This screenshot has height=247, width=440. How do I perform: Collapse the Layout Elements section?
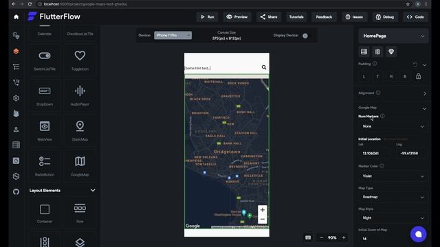click(x=93, y=191)
